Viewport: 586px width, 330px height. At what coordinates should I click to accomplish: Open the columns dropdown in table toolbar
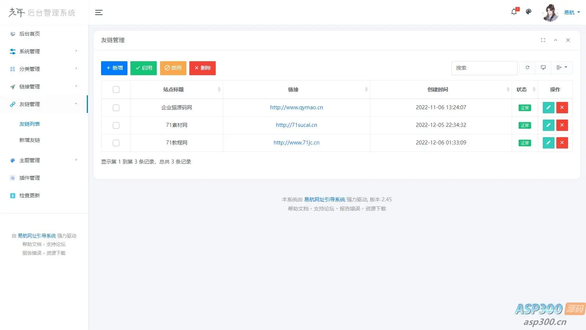pyautogui.click(x=562, y=67)
